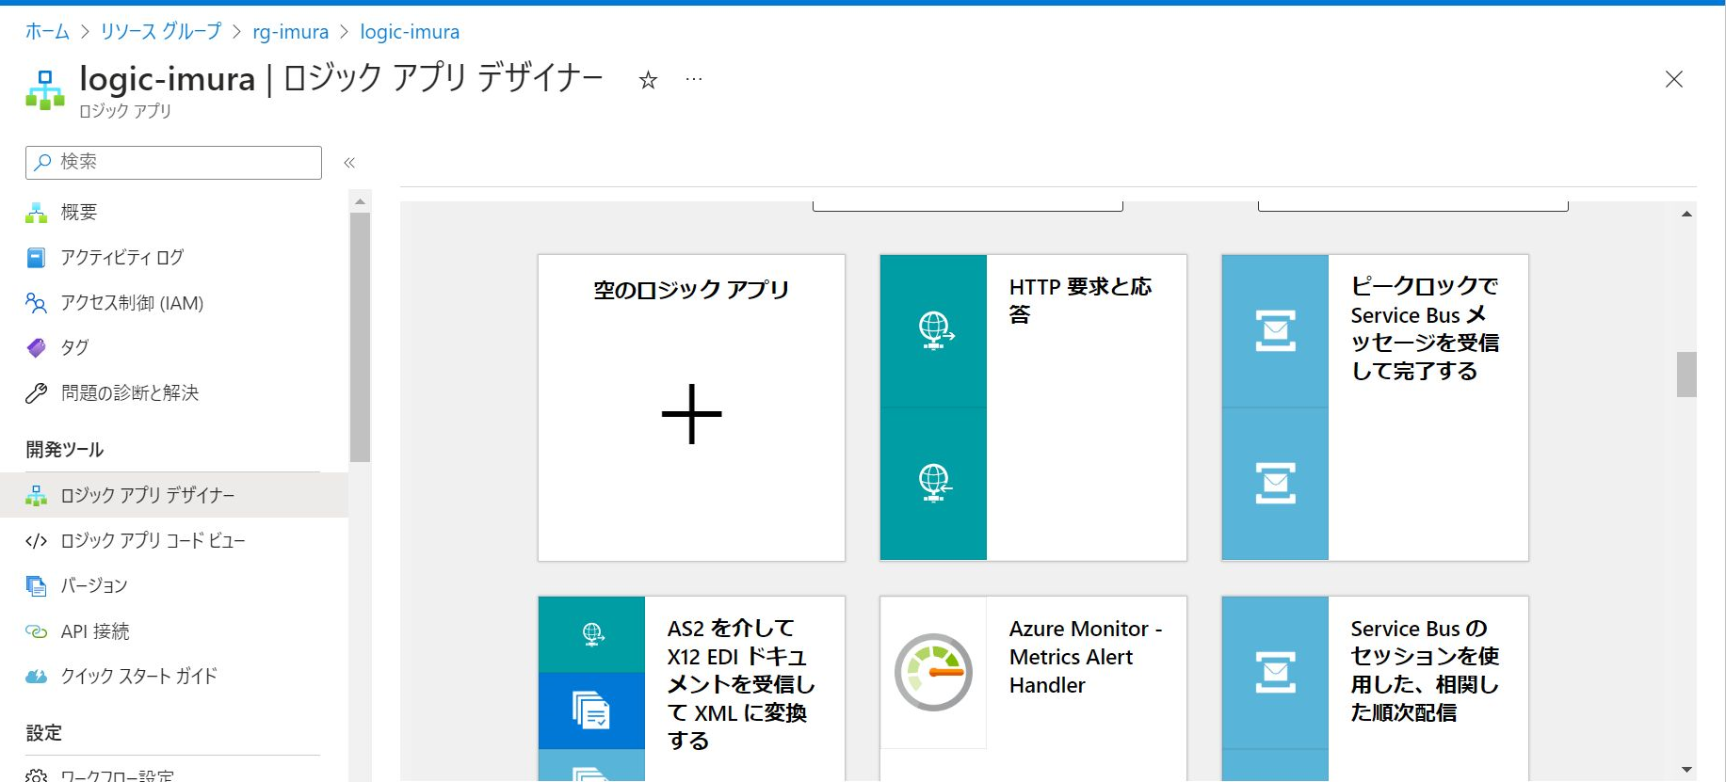1726x782 pixels.
Task: Click upper Service Bus icon in peek-lock card
Action: click(1276, 330)
